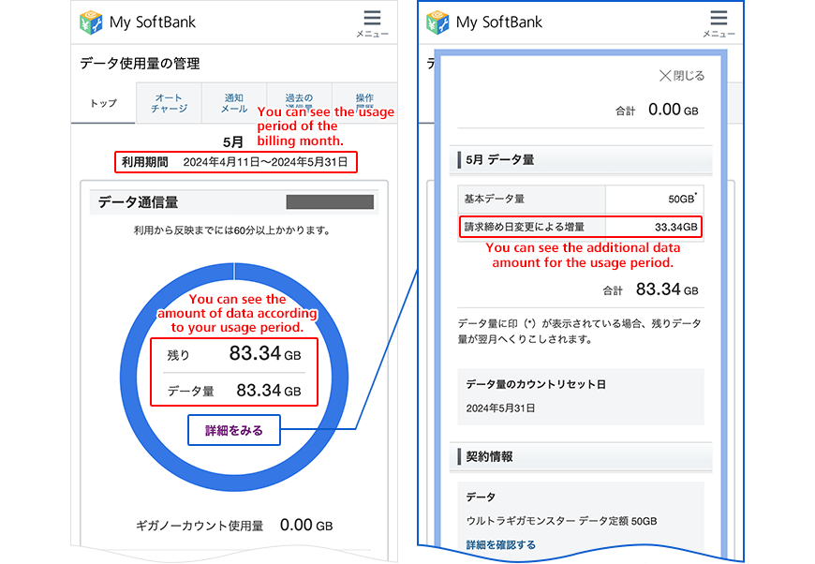The image size is (815, 564).
Task: Click the 基本データ量 50GB row
Action: 581,199
